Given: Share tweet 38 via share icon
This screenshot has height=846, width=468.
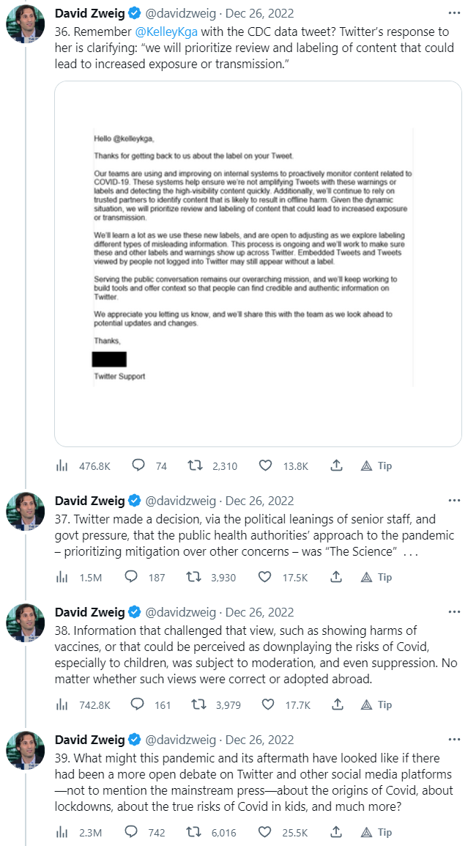Looking at the screenshot, I should pos(337,705).
